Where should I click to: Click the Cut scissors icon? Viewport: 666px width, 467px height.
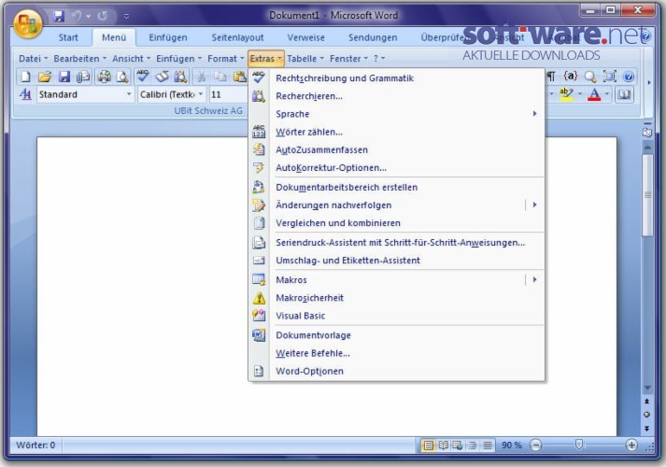click(202, 77)
